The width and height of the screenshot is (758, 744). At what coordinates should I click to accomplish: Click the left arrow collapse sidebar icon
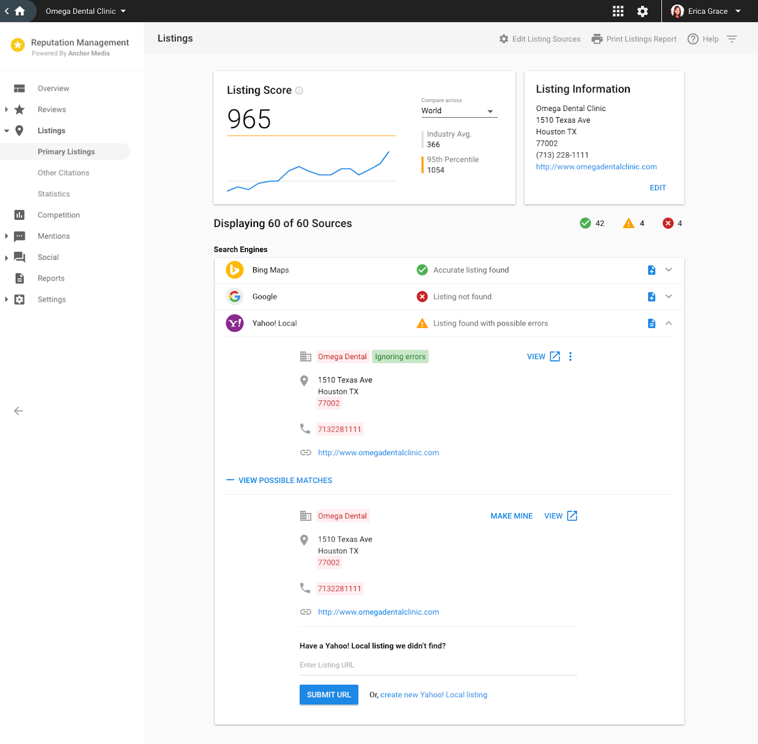18,411
